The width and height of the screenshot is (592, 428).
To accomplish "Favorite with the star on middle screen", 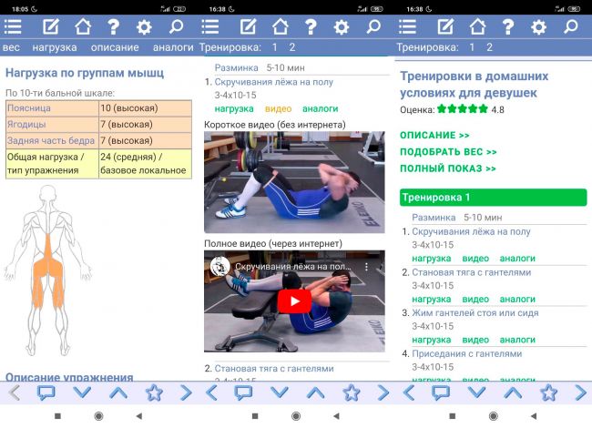I will 352,392.
